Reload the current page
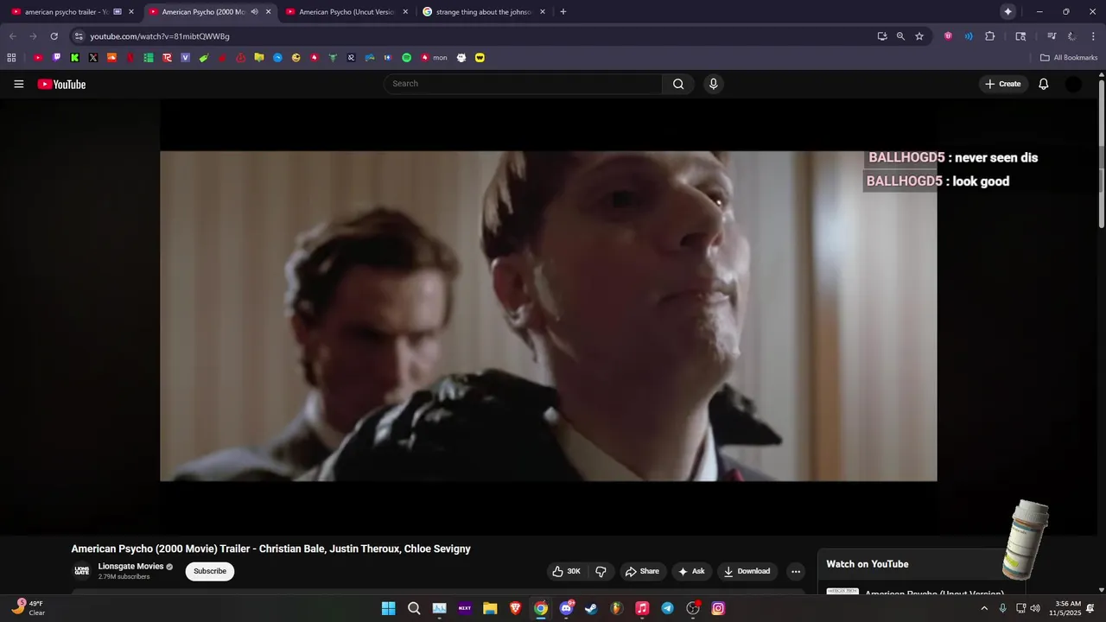Viewport: 1106px width, 622px height. coord(54,36)
